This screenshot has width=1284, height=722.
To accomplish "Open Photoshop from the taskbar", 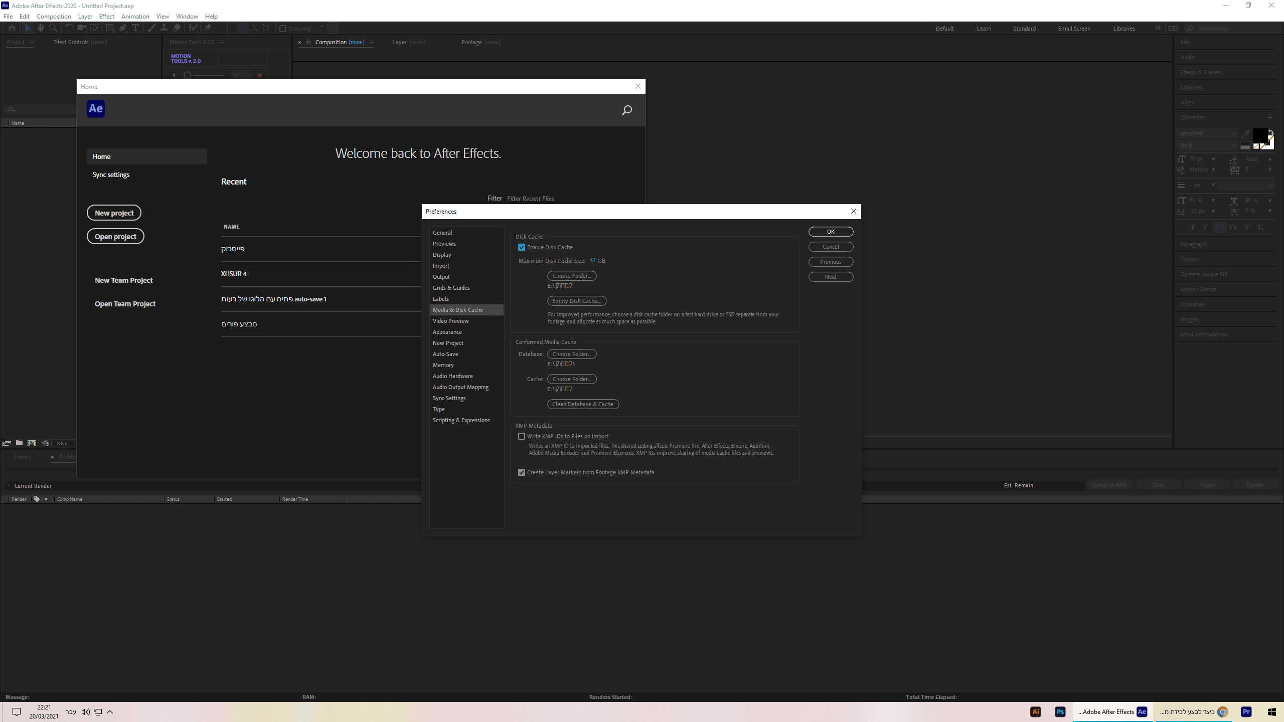I will tap(1060, 711).
